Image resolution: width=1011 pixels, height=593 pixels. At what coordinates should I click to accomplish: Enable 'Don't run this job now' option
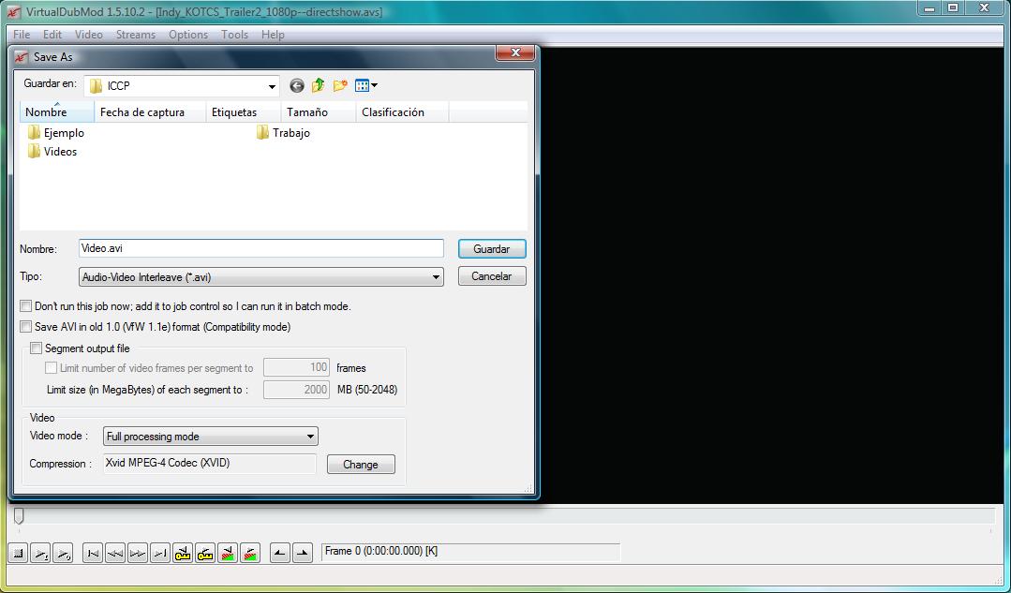[x=26, y=306]
